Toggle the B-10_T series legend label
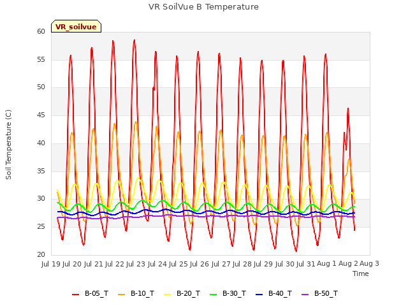 [x=142, y=294]
